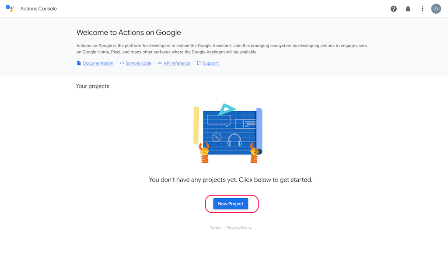
Task: Open the API reference link
Action: coord(177,63)
